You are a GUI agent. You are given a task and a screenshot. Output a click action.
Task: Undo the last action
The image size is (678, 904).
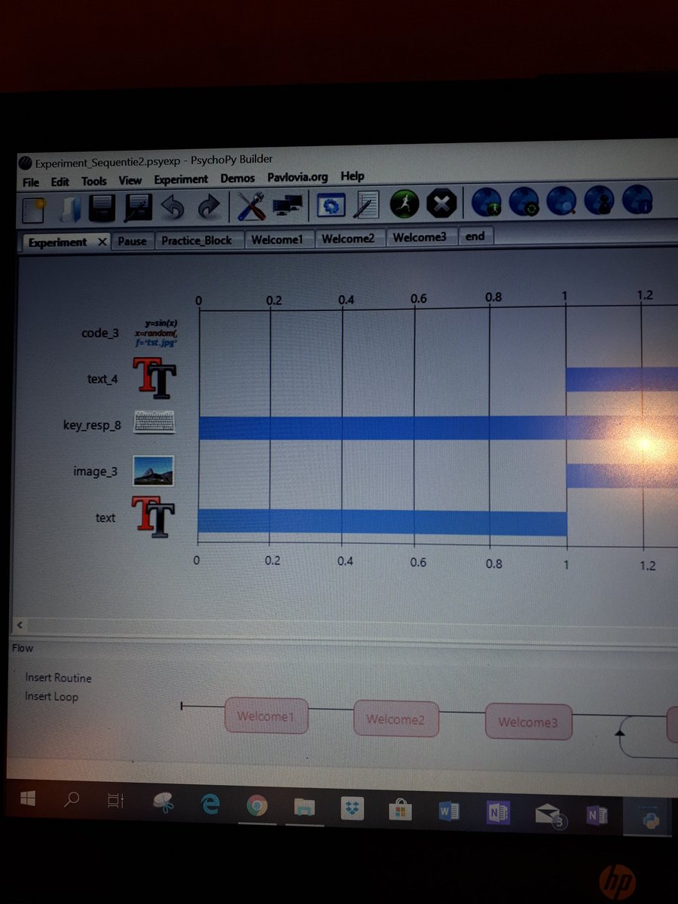(173, 207)
